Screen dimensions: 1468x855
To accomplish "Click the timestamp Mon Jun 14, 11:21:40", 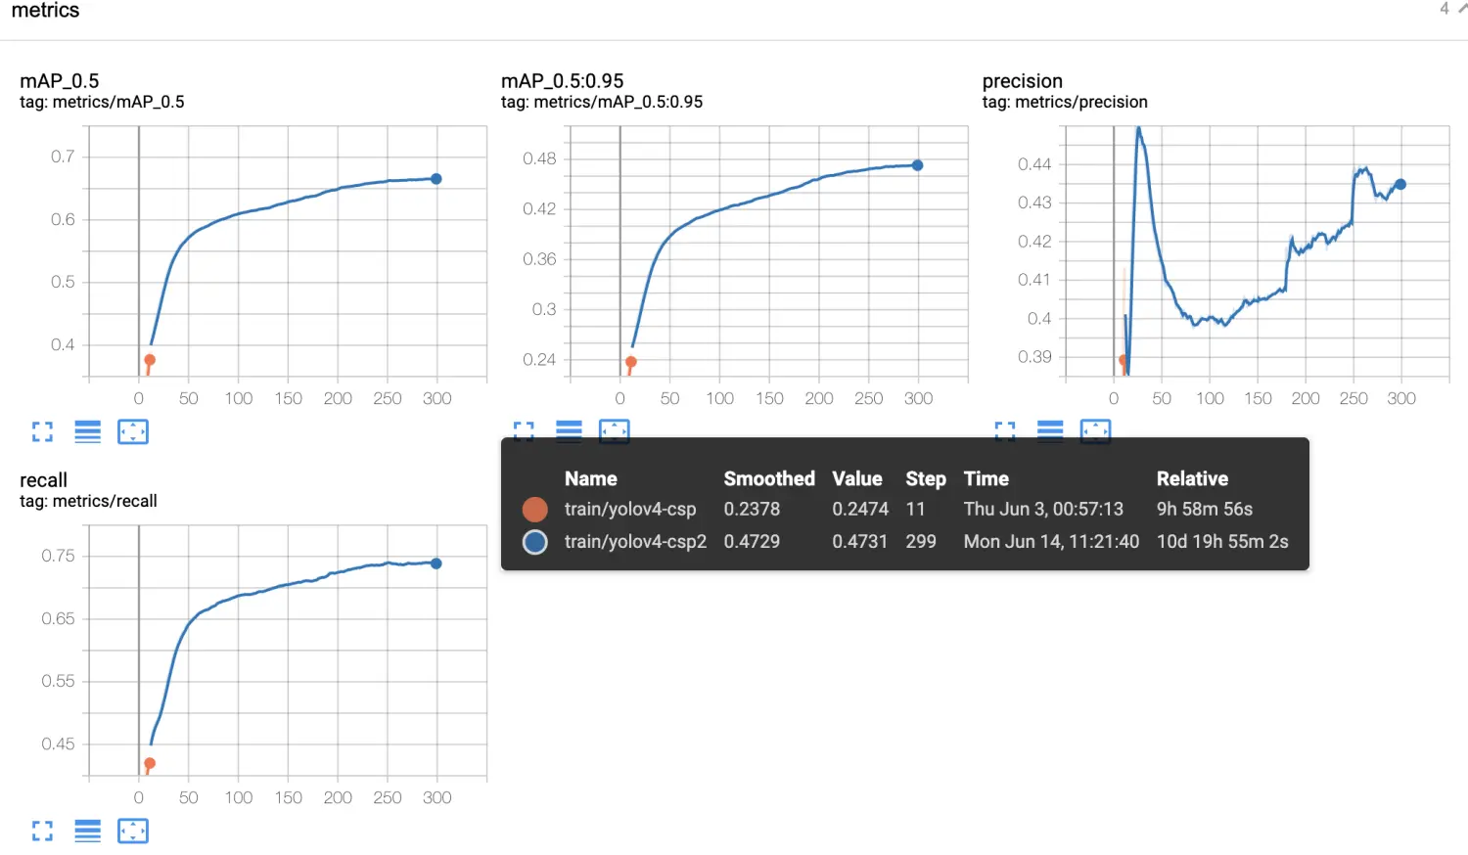I will point(1051,542).
